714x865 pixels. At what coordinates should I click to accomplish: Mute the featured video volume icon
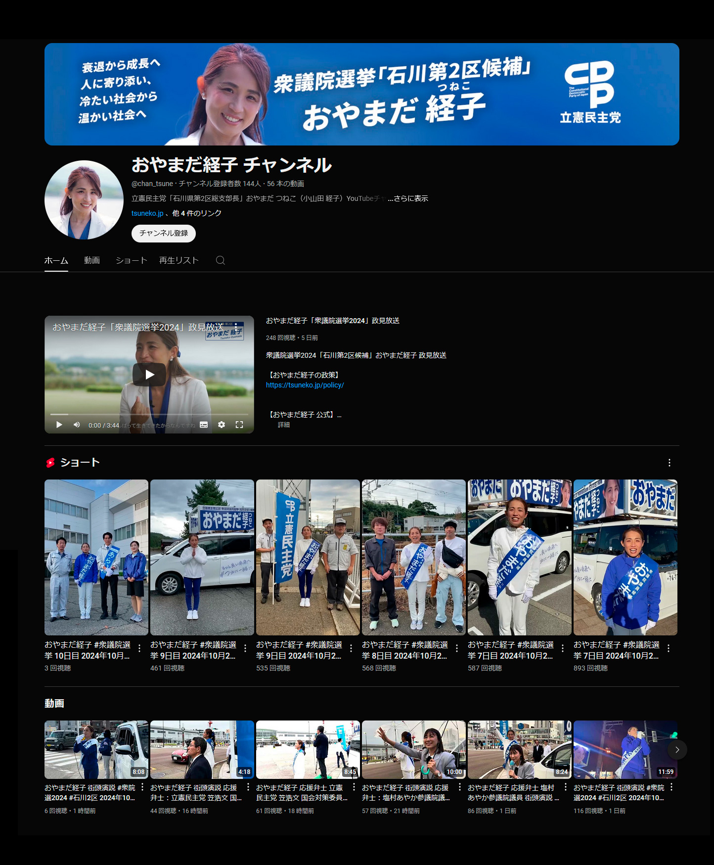point(77,425)
